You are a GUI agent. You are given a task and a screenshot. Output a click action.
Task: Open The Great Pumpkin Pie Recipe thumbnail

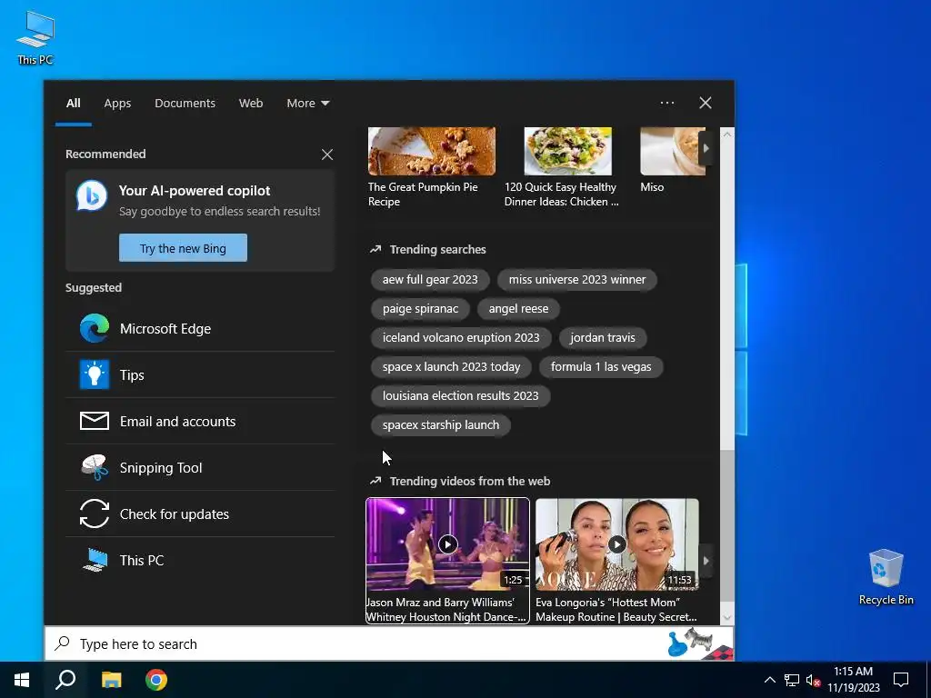tap(432, 151)
